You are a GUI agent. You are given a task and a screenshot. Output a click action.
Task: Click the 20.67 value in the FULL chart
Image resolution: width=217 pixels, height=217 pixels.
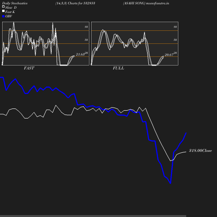pos(169,55)
